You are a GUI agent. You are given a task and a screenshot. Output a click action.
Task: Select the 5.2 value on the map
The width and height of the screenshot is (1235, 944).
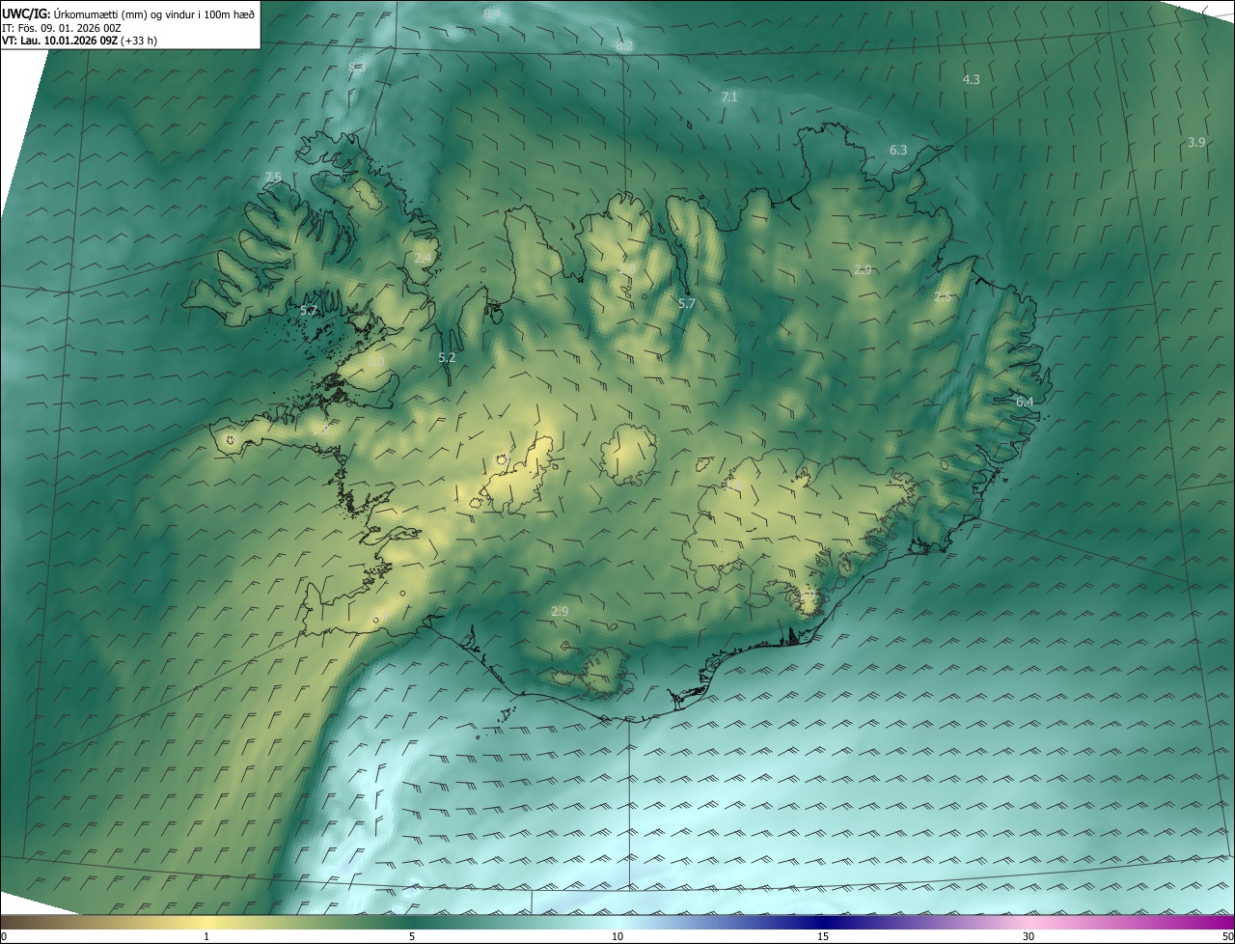[x=447, y=357]
